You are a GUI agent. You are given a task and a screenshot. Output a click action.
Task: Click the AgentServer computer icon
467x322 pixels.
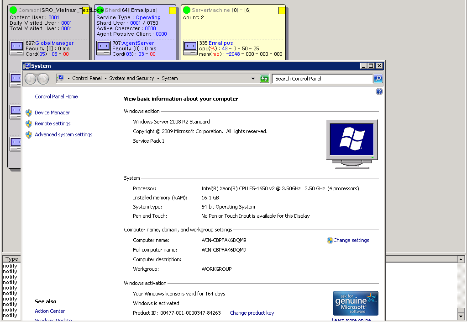point(103,48)
